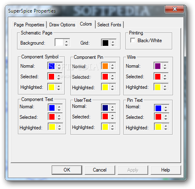Screen dimensions: 195x189
Task: Step the Component Pin Selected color spinner
Action: [x=112, y=77]
